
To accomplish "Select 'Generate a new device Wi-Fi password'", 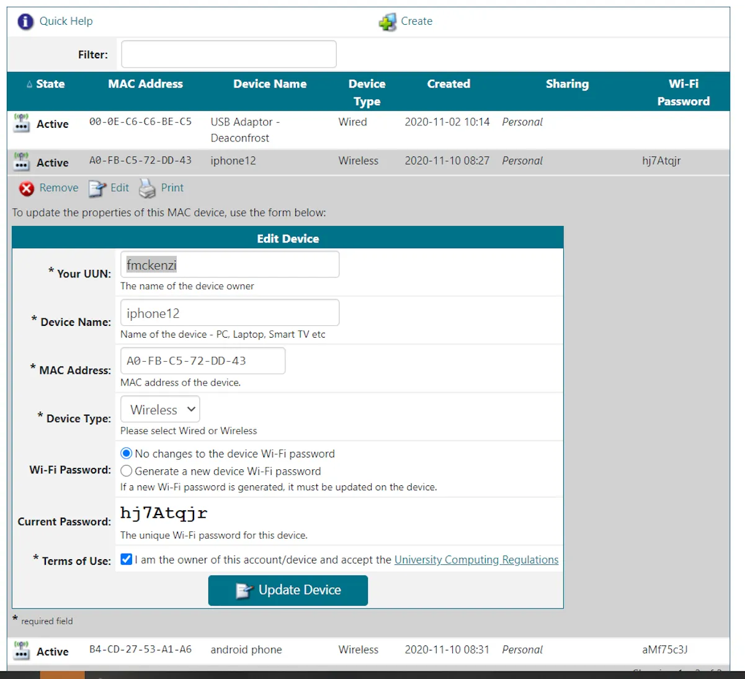I will [x=126, y=470].
